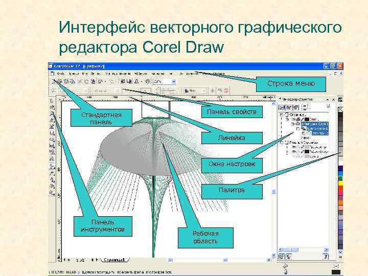Click the Application launcher toolbar icon
This screenshot has height=276, width=368.
pyautogui.click(x=136, y=81)
